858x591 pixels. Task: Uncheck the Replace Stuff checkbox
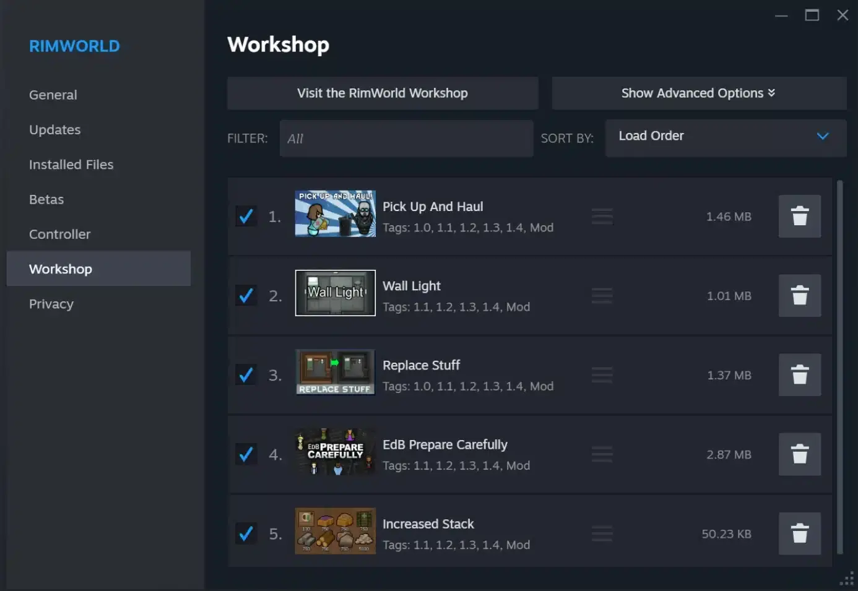point(246,374)
